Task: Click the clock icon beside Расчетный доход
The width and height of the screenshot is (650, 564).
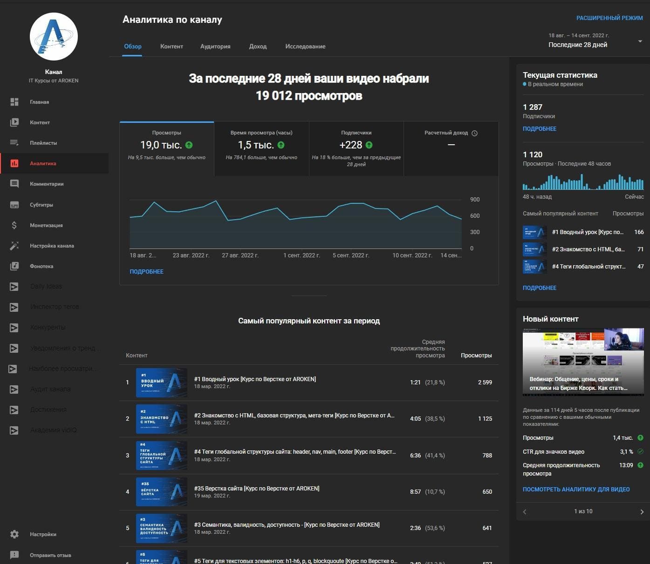Action: click(x=474, y=133)
